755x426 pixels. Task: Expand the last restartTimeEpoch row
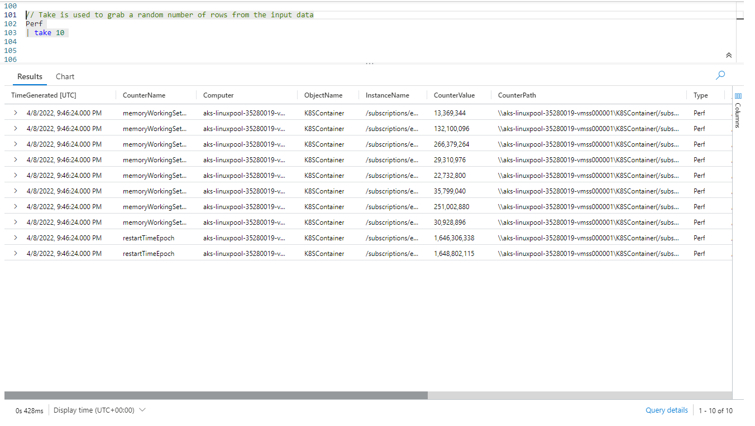click(x=15, y=254)
